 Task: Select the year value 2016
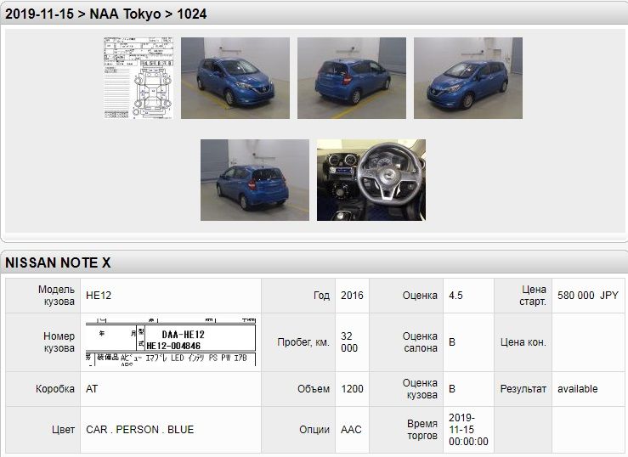(x=352, y=296)
